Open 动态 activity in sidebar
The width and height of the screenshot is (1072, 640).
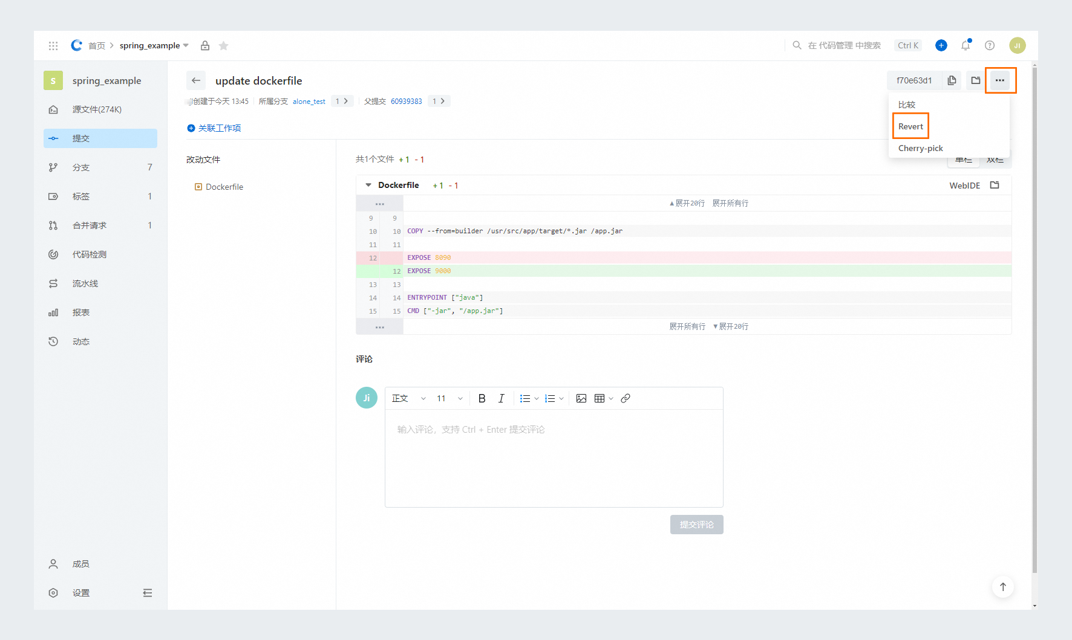[x=100, y=341]
